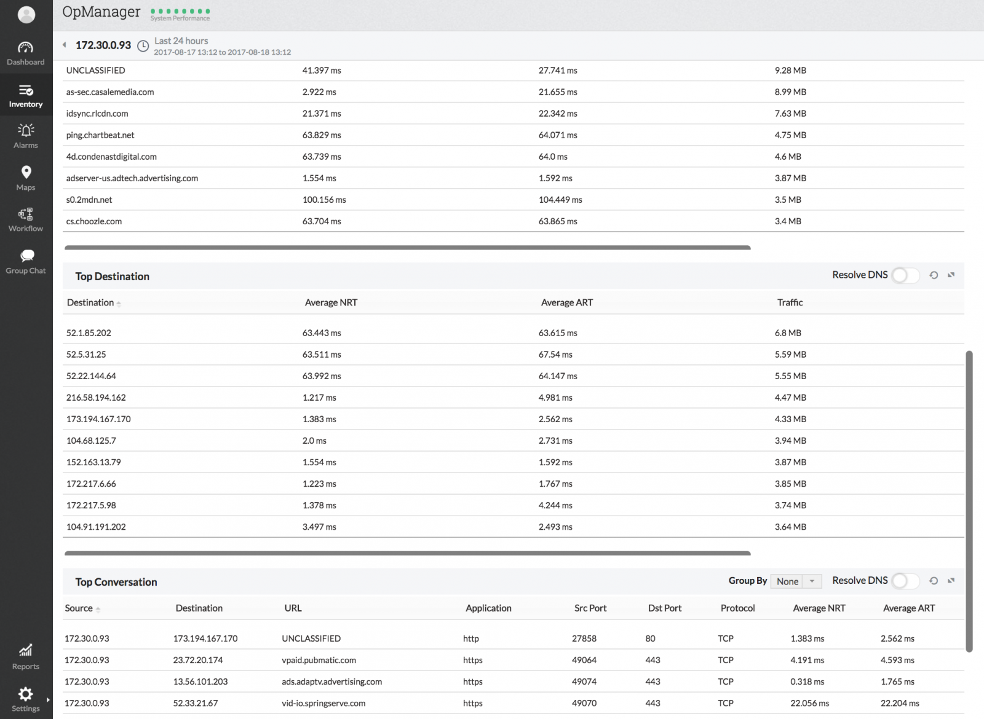The image size is (984, 719).
Task: Enable Resolve DNS for Top Destination
Action: (905, 275)
